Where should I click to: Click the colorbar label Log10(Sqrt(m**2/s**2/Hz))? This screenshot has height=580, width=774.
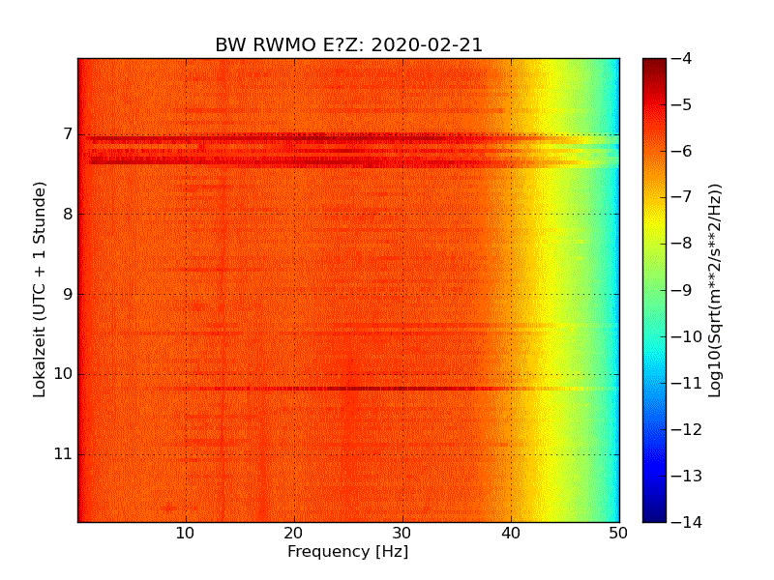(x=714, y=291)
